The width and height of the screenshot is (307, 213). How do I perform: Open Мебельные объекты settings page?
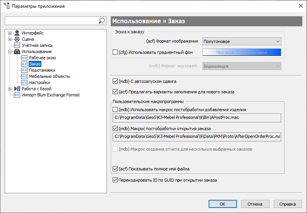pyautogui.click(x=50, y=76)
